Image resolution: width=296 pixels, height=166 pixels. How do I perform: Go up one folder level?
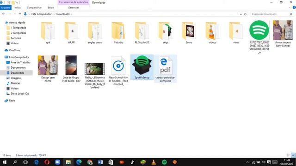click(x=20, y=14)
